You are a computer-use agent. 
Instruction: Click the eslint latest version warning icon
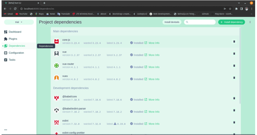pyautogui.click(x=115, y=124)
